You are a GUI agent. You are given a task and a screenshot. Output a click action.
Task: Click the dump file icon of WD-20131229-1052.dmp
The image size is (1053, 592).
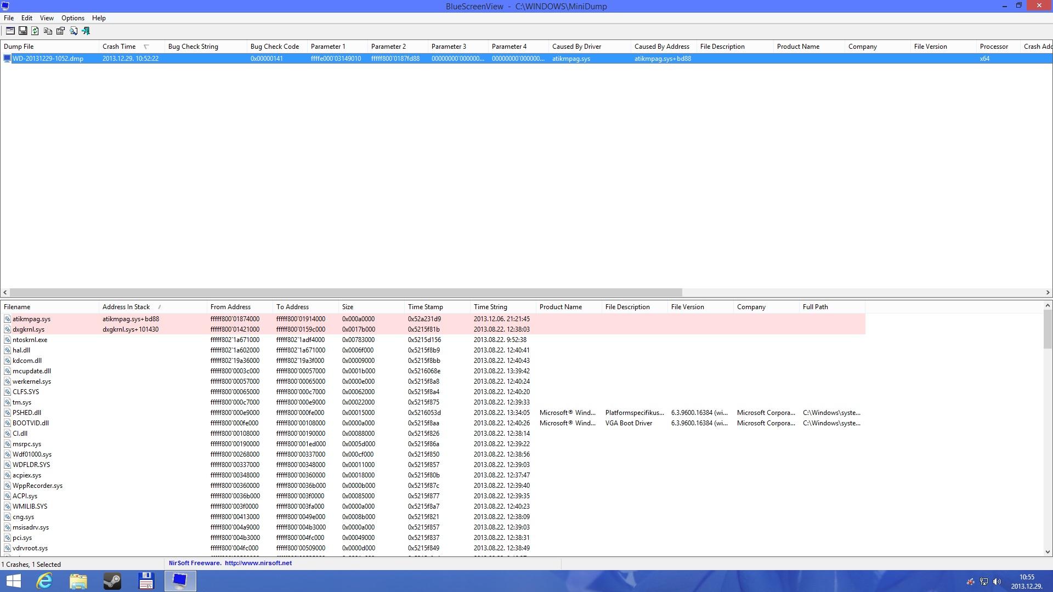[7, 59]
